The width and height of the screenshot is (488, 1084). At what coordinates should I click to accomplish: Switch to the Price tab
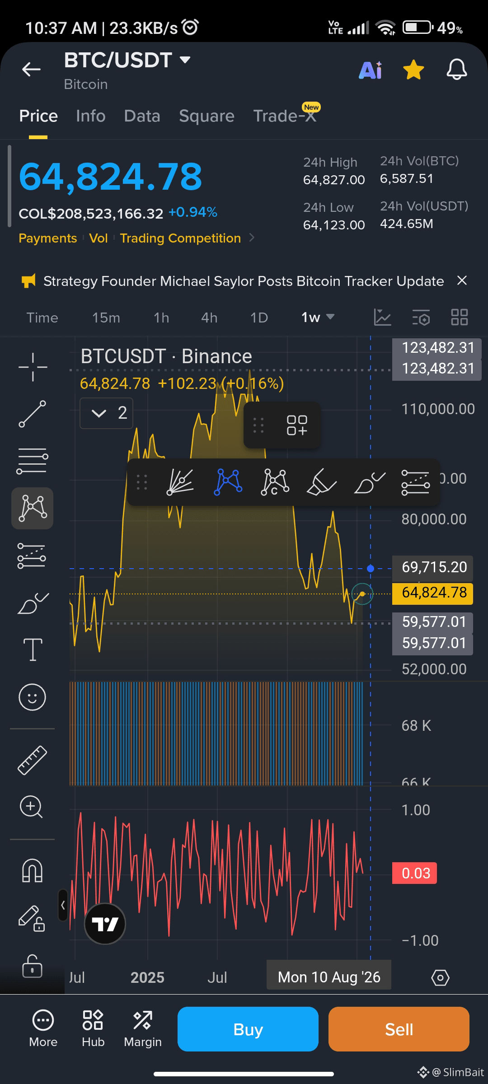point(38,116)
